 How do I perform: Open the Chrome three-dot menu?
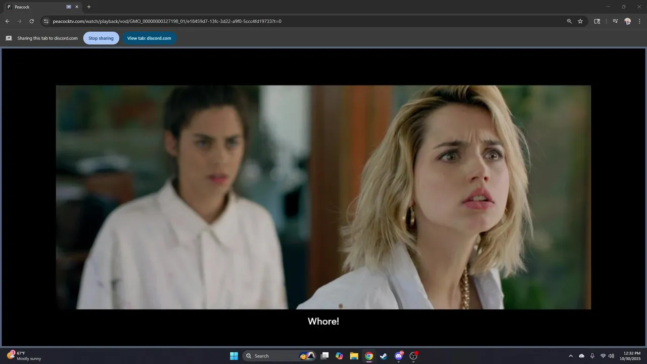click(x=639, y=21)
